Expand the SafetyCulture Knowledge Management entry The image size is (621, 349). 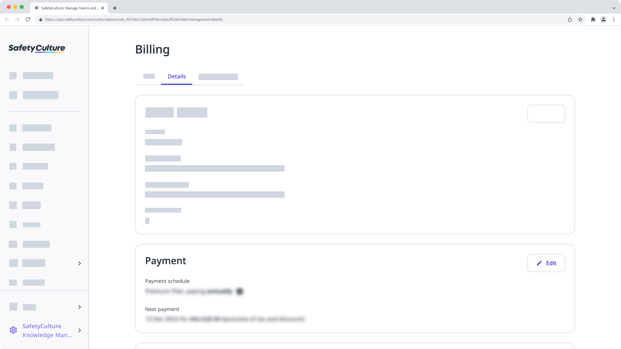click(80, 331)
